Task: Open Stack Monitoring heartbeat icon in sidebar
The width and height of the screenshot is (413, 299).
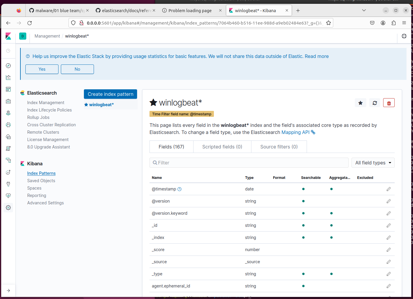Action: (8, 196)
